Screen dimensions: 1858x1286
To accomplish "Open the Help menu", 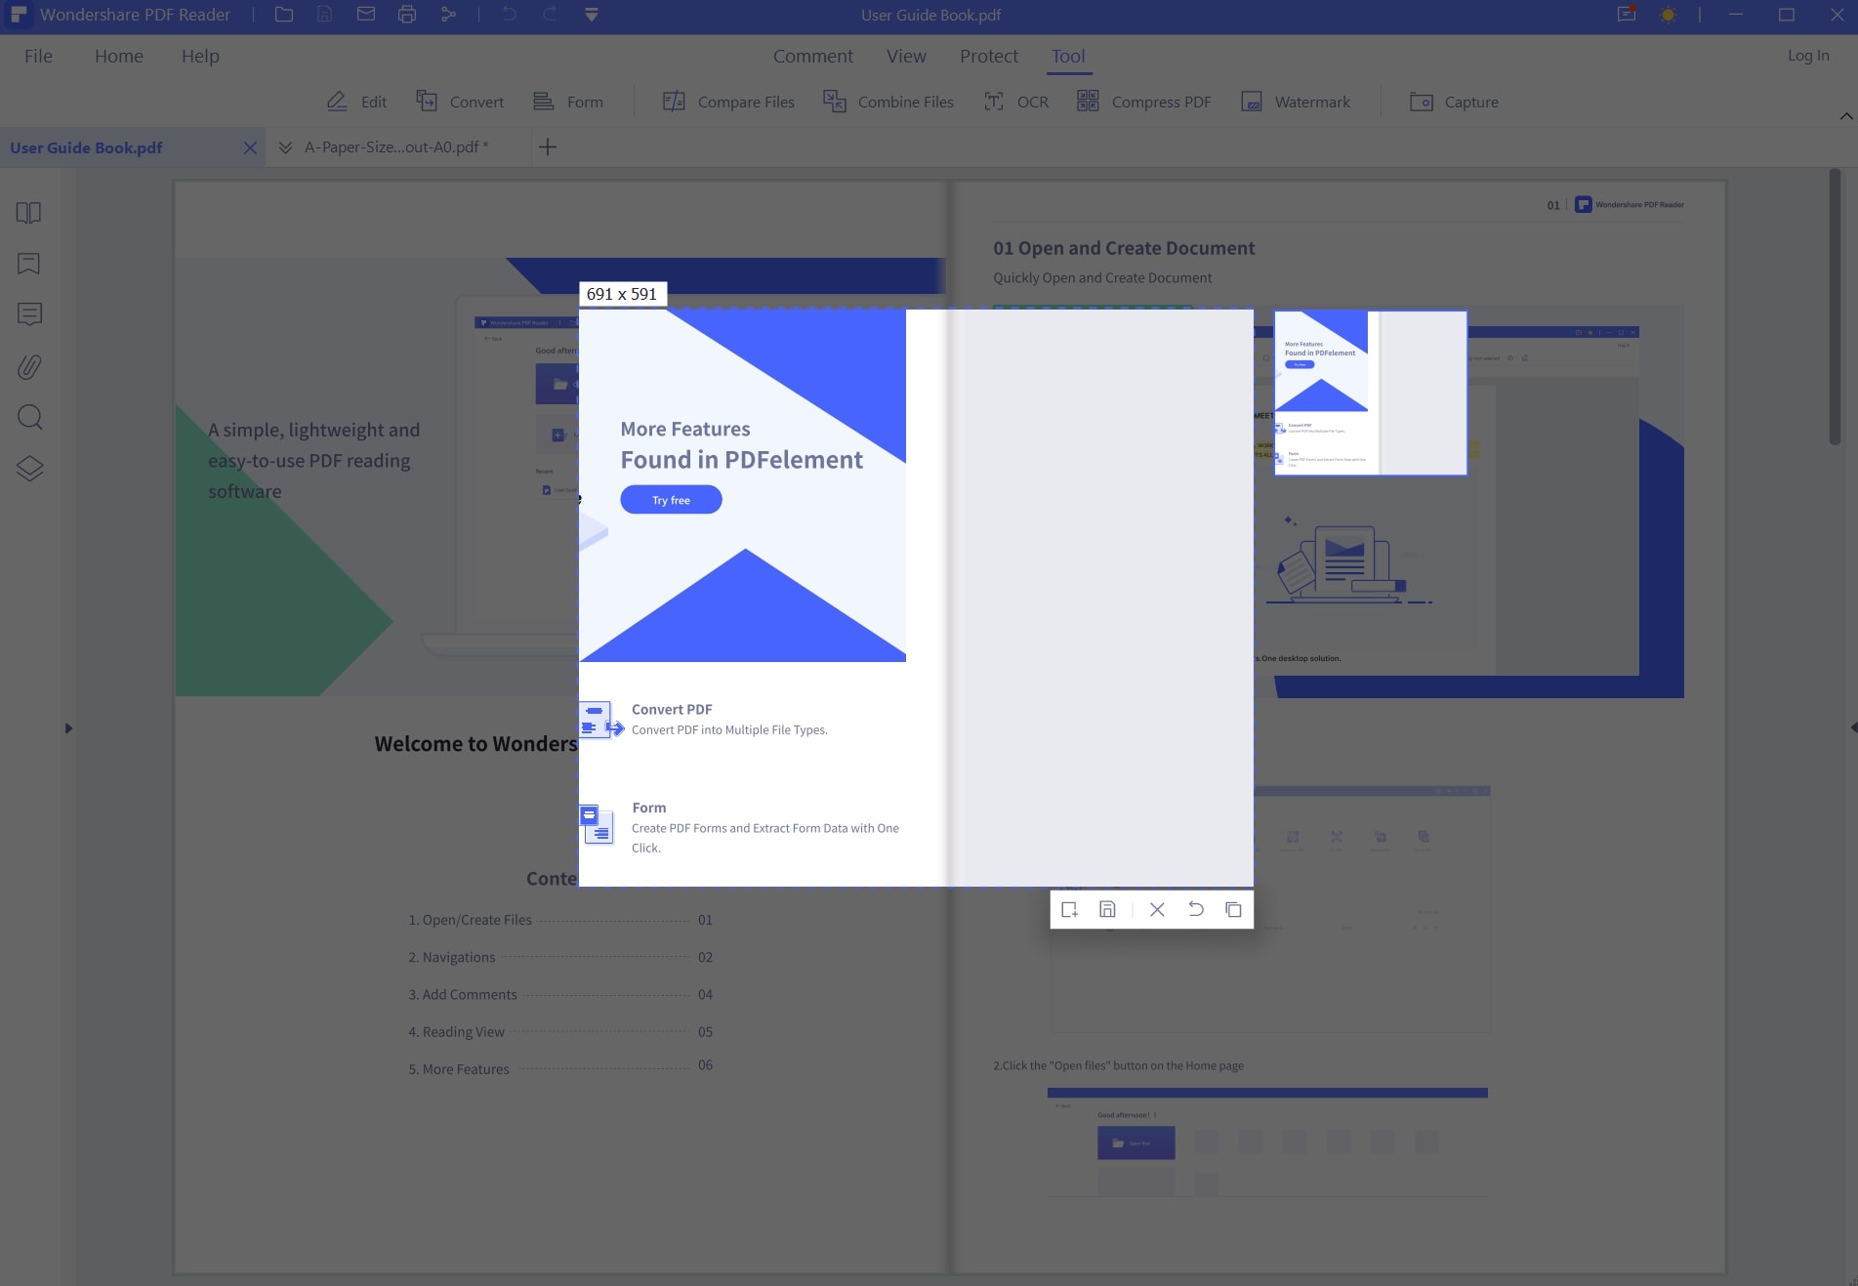I will tap(200, 56).
